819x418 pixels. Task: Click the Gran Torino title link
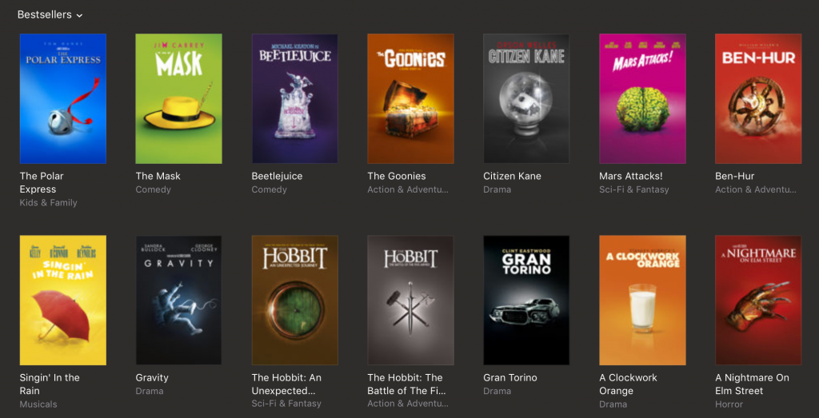[509, 377]
